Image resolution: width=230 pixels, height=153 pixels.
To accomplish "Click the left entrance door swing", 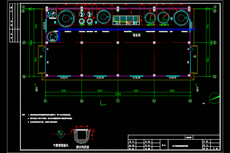I will [x=44, y=49].
